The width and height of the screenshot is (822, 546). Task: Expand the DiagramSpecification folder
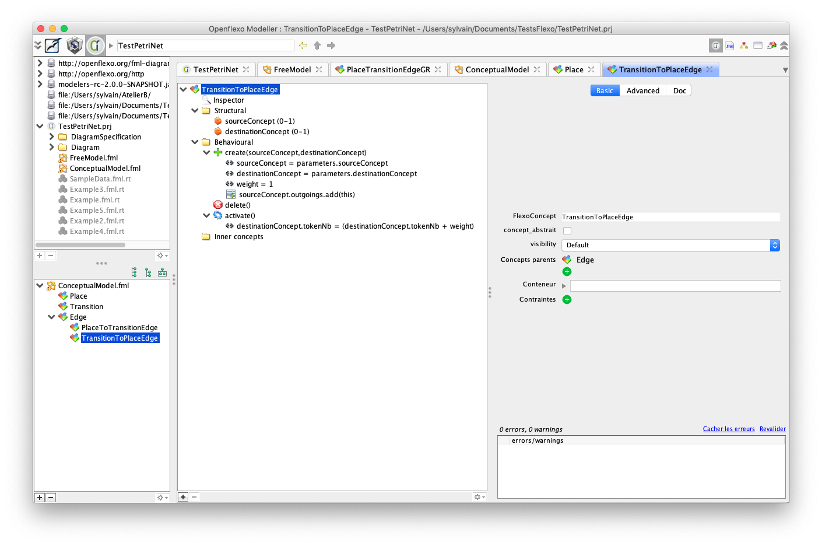click(51, 137)
